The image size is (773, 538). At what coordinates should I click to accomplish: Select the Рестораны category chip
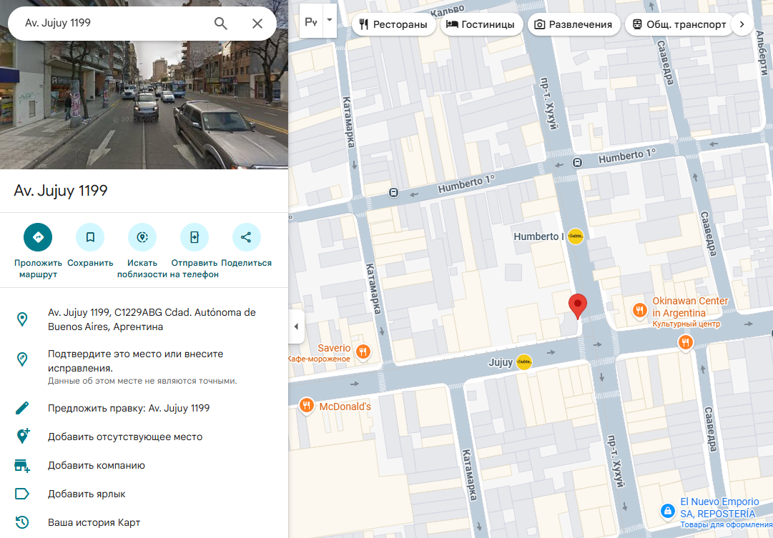[394, 24]
